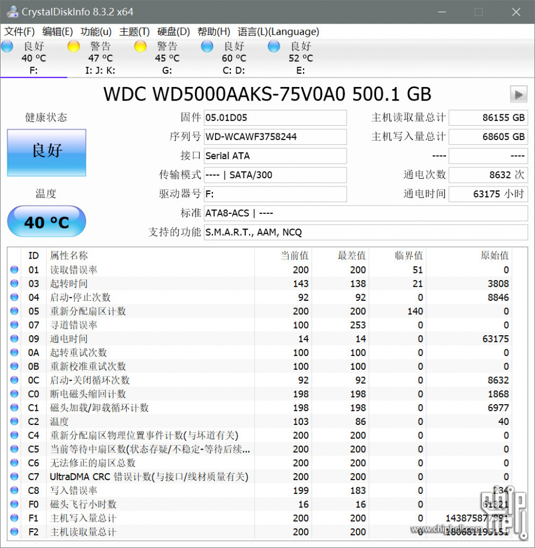Open the 帮助(H) menu

point(214,32)
